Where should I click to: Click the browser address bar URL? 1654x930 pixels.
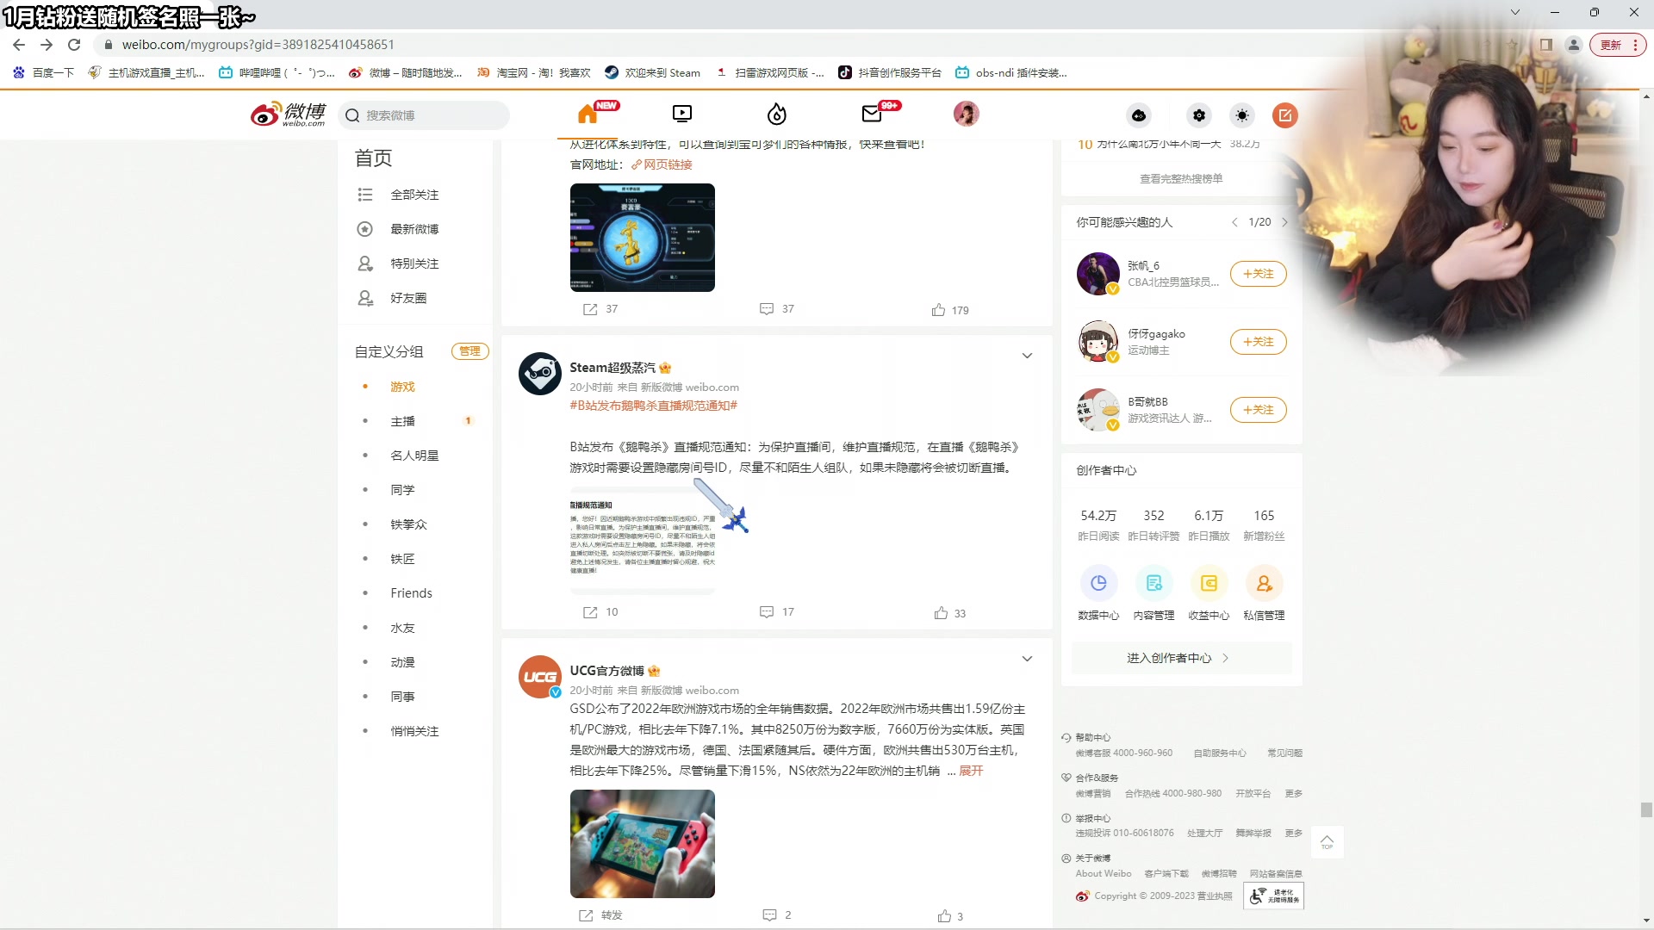(x=258, y=45)
